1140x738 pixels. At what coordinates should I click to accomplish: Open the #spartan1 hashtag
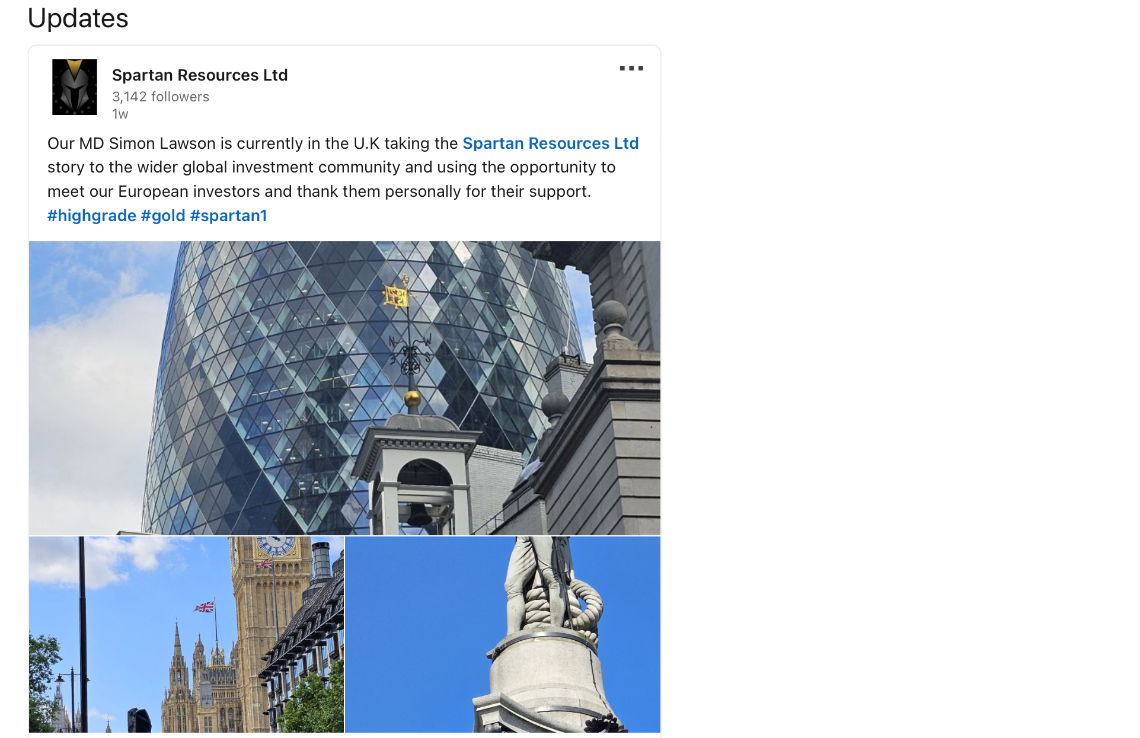pos(228,216)
